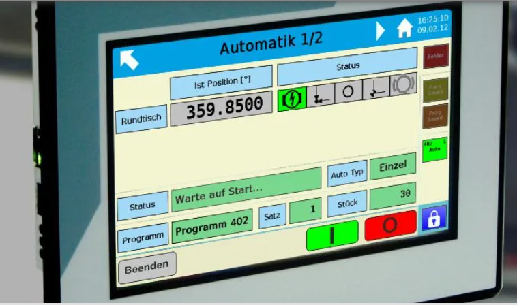Edit the Stück count 30

pos(393,196)
